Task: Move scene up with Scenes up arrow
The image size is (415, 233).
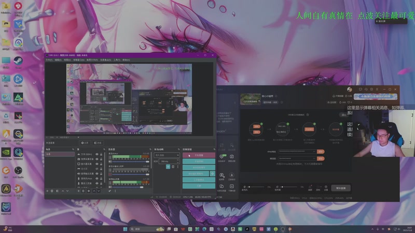Action: coord(63,191)
